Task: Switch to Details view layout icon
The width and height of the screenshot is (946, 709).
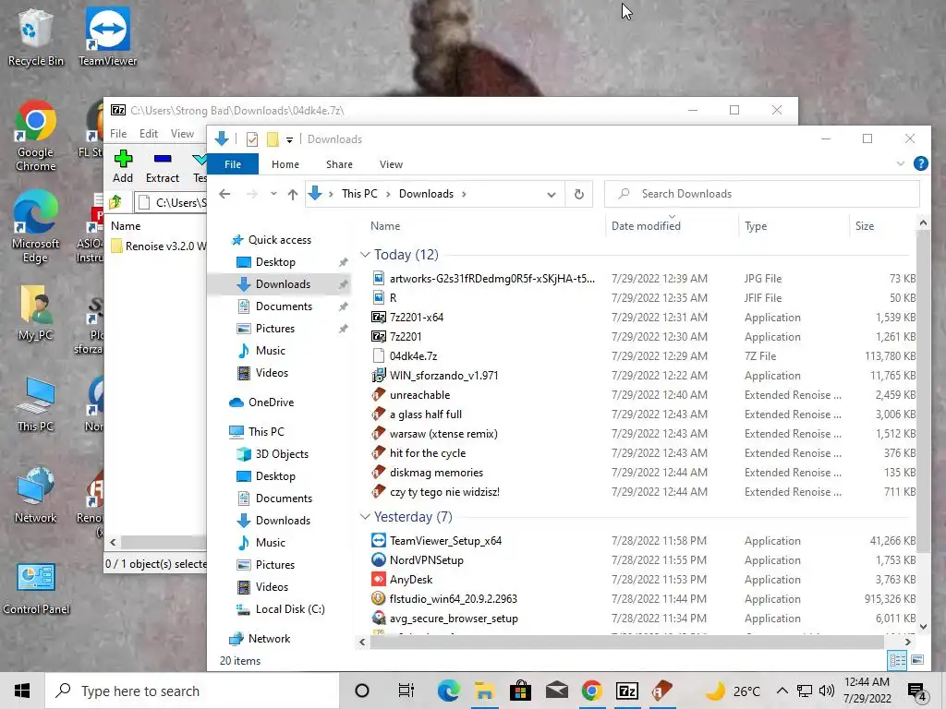Action: (x=897, y=660)
